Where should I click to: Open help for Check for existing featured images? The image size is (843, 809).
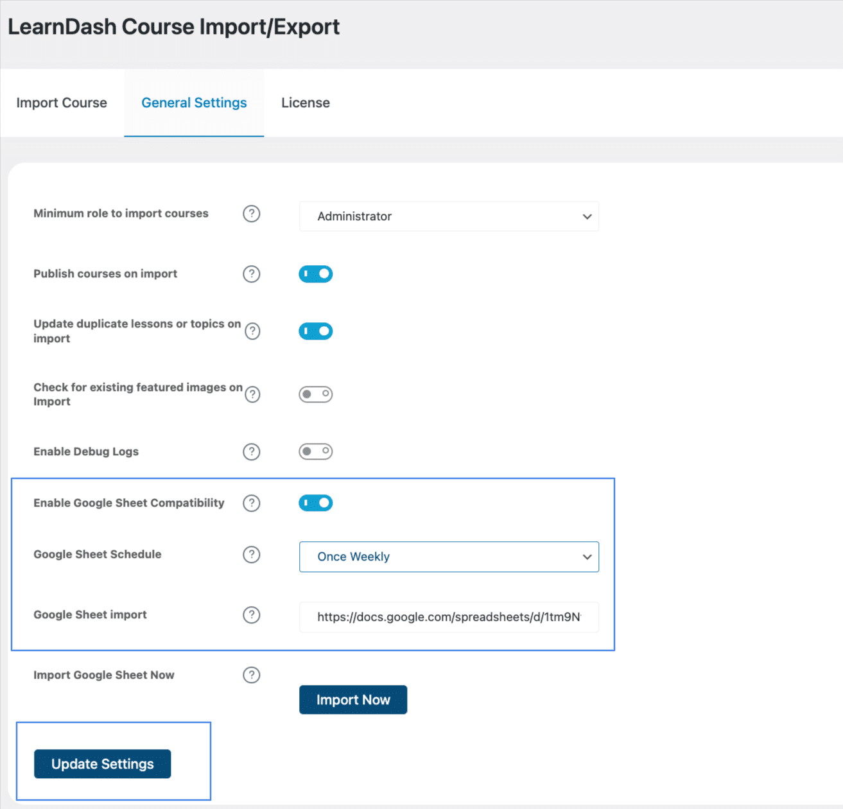[253, 394]
